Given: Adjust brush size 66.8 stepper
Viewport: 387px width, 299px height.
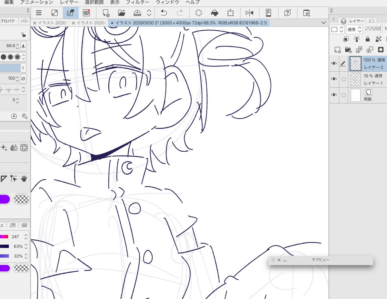Looking at the screenshot, I should (x=17, y=46).
